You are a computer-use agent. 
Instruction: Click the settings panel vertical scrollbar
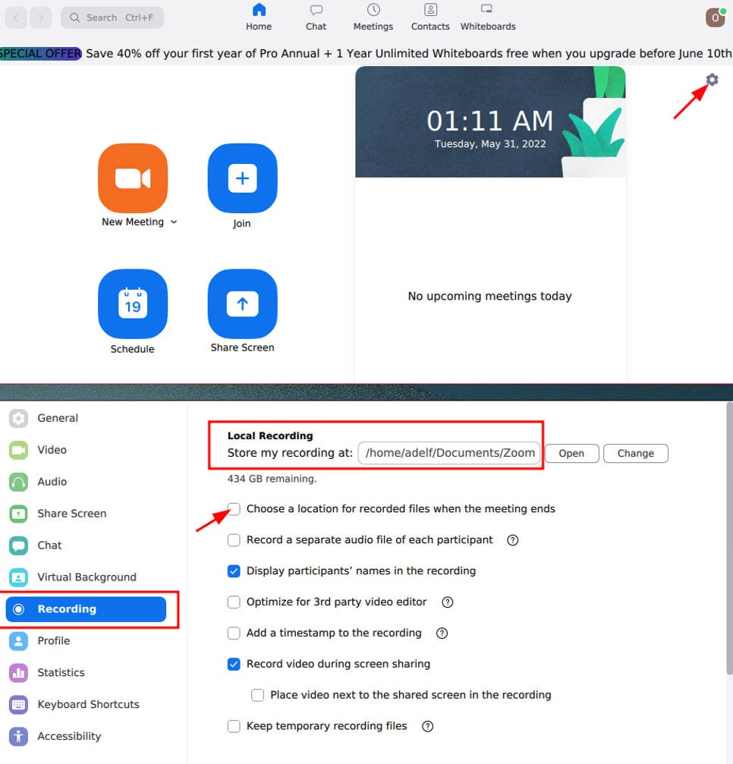729,539
